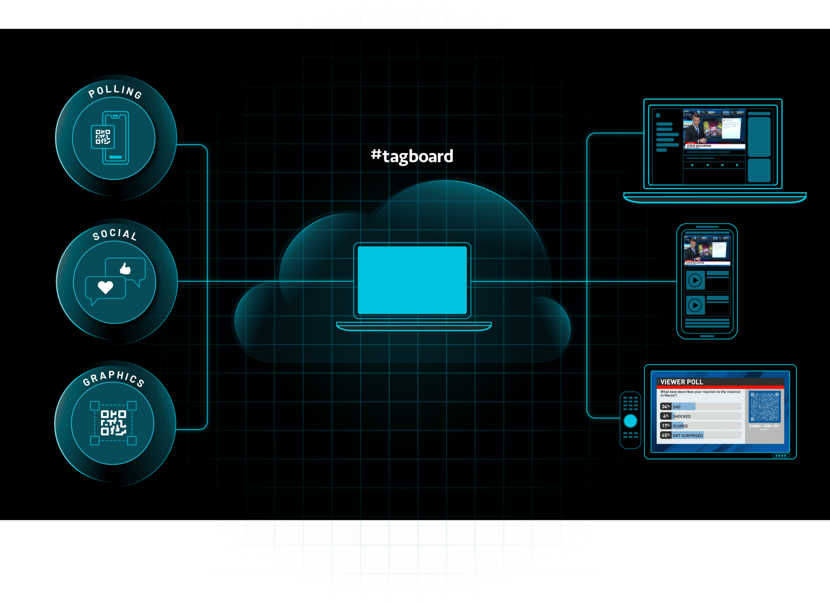Expand the VIEWER POLL header chevron
Screen dimensions: 830x603
point(659,382)
